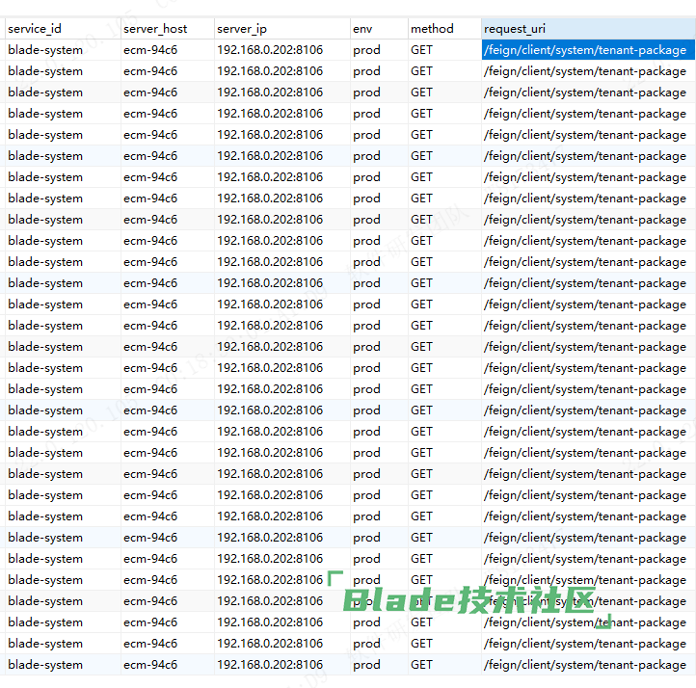Screen dimensions: 696x688
Task: Select ecm-94c6 cell in the first row
Action: point(150,50)
